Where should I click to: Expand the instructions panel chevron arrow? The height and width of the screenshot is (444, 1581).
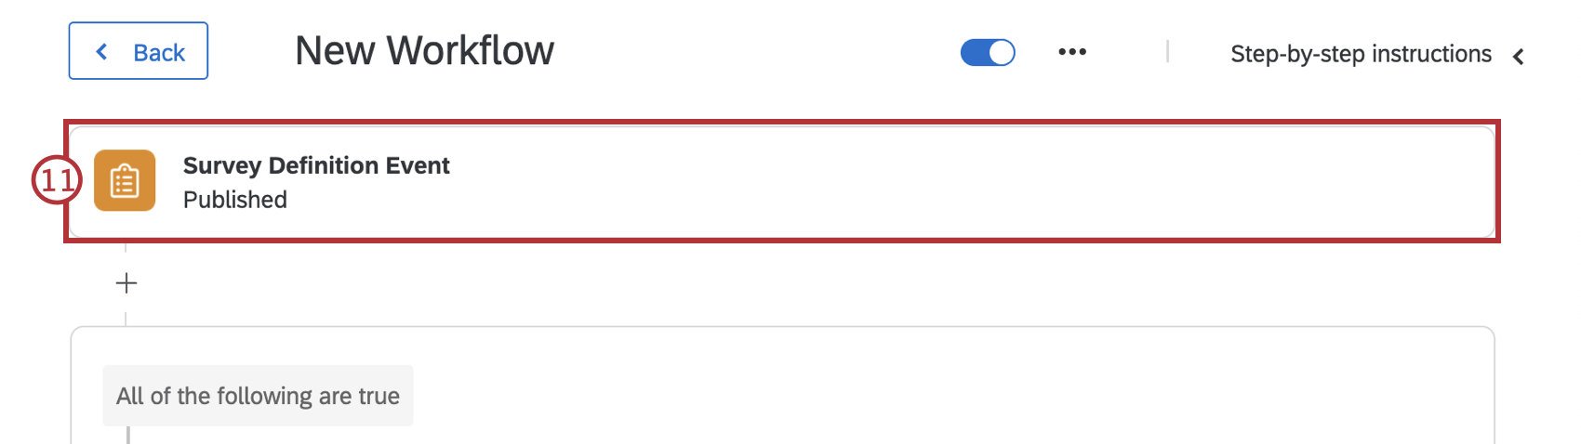click(x=1519, y=57)
